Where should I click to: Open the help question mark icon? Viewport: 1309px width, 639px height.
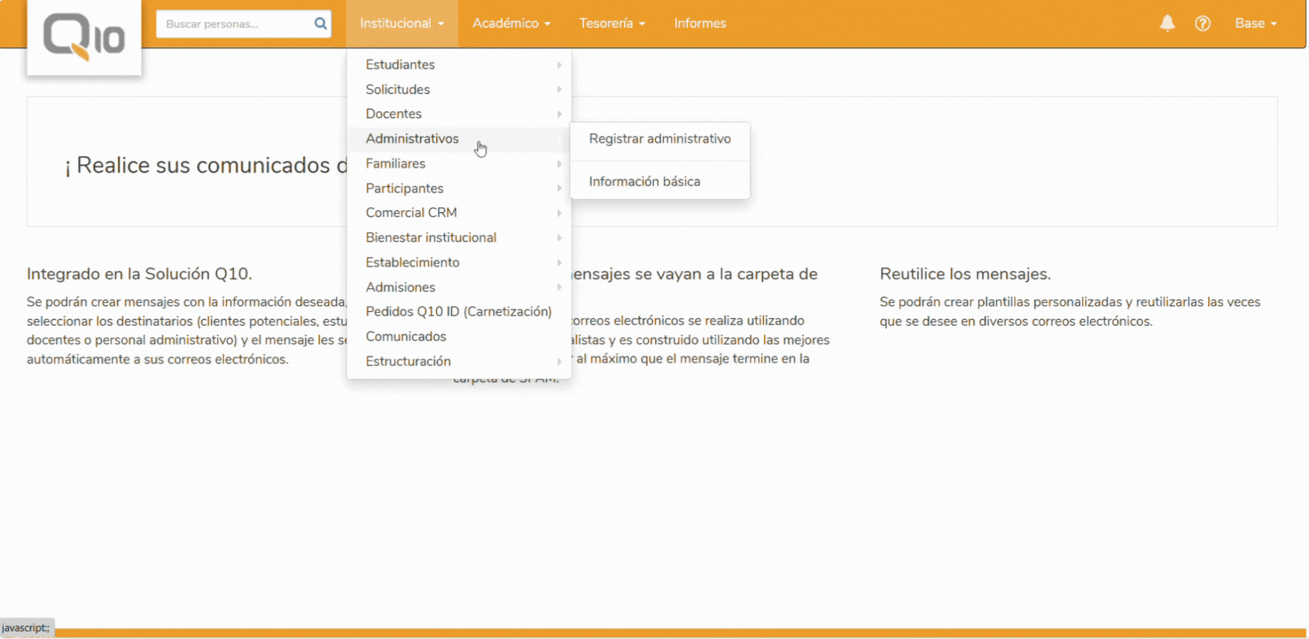tap(1202, 24)
